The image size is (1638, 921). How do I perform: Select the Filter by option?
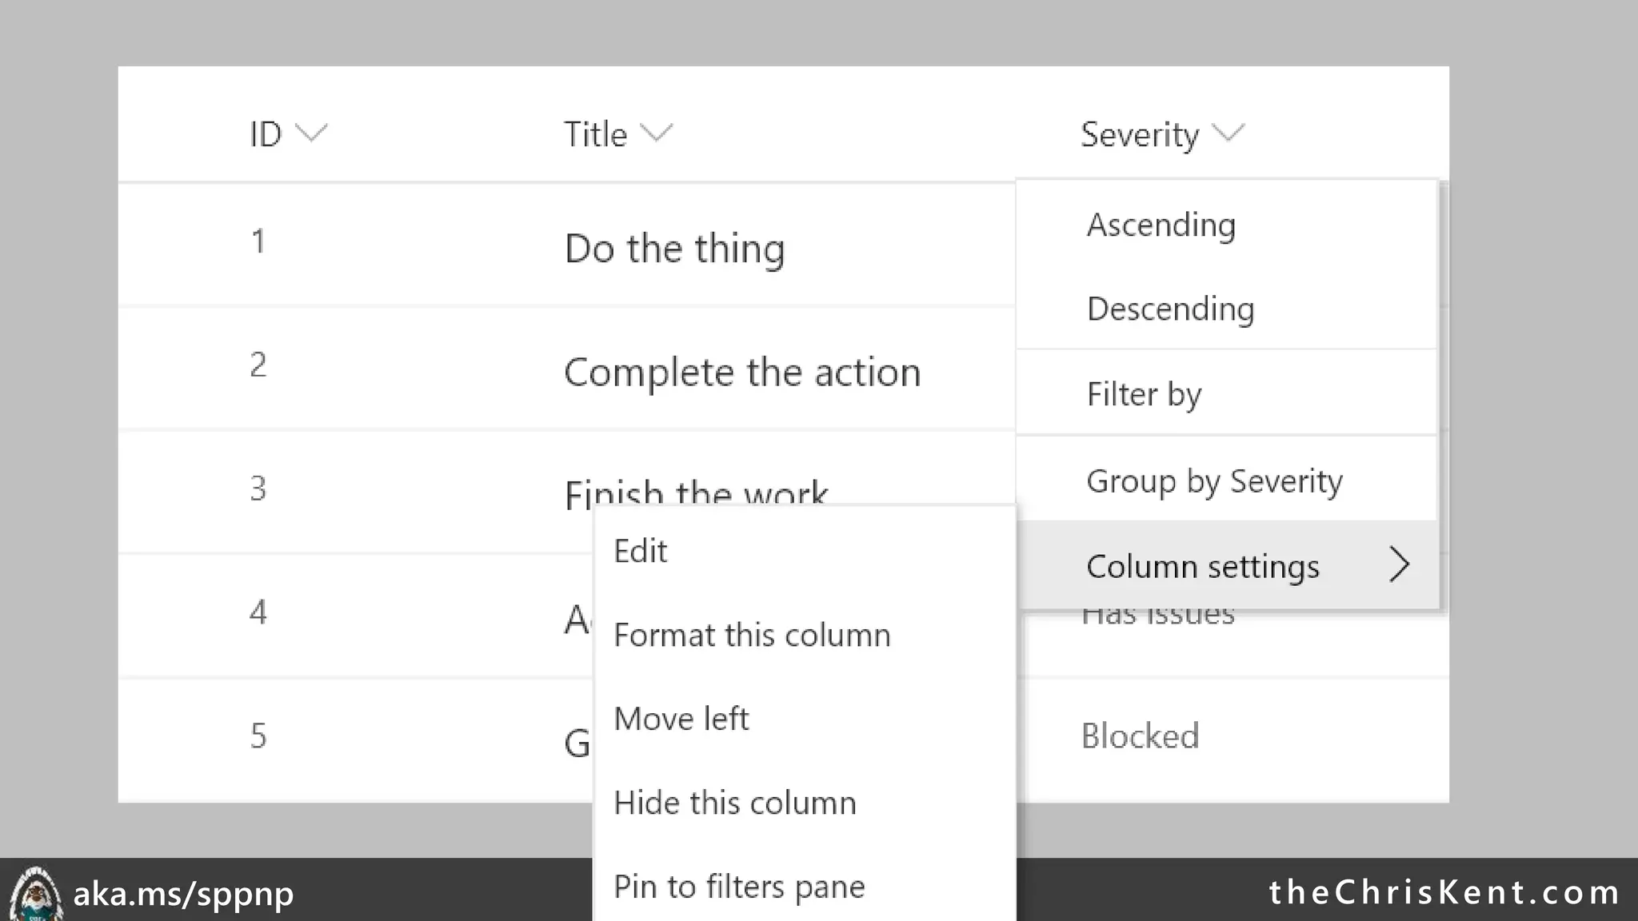[1144, 394]
